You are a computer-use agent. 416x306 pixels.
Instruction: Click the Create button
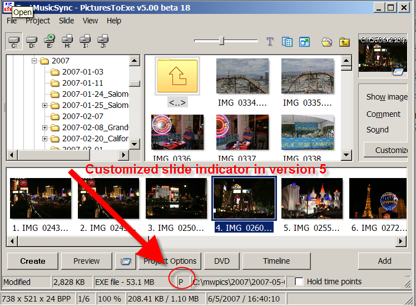pyautogui.click(x=33, y=261)
